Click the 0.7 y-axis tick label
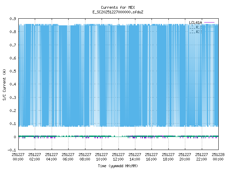225x169 pixels. tap(12, 45)
